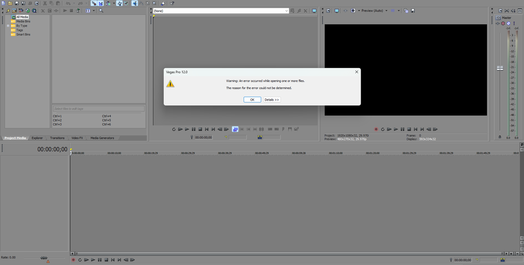Image resolution: width=524 pixels, height=265 pixels.
Task: Toggle the Overlays grid icon in preview
Action: point(393,10)
